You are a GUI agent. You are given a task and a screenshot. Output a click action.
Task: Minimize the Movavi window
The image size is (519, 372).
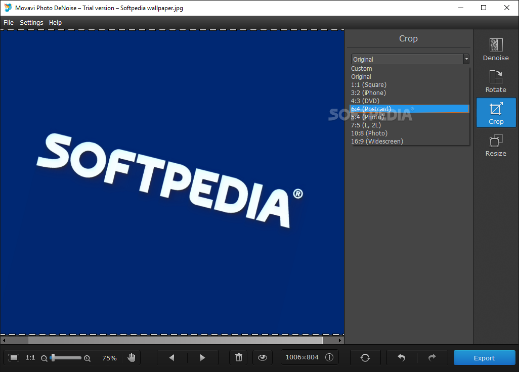460,8
